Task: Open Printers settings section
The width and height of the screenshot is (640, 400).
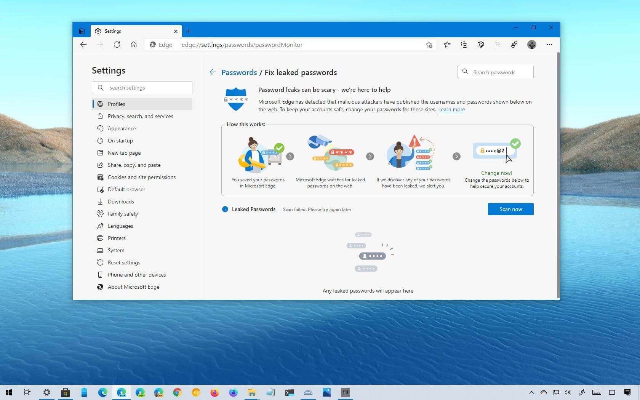Action: tap(142, 238)
